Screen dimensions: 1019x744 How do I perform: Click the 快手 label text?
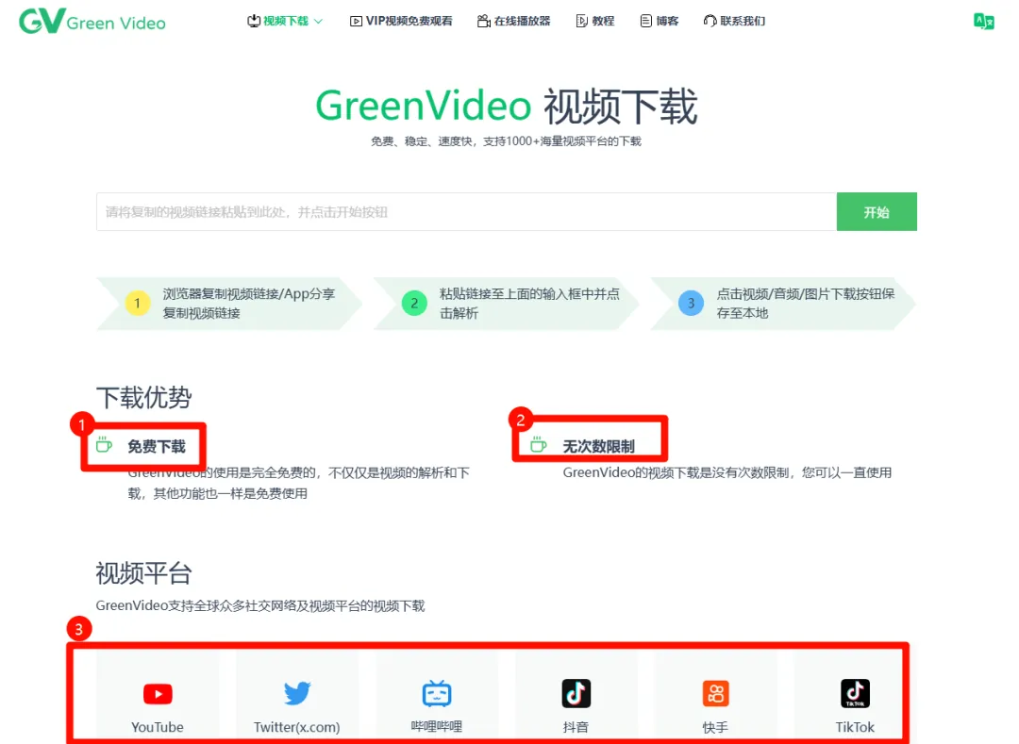715,728
